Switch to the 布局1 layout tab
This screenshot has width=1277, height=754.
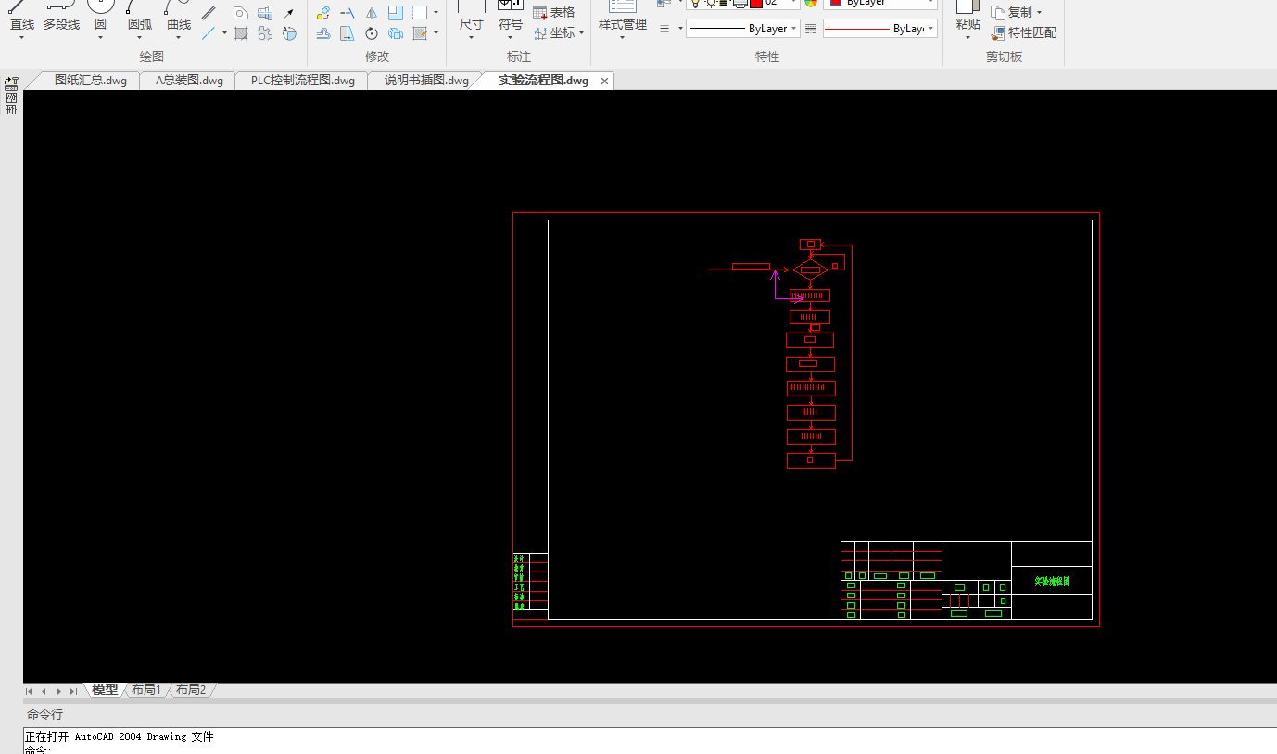coord(146,689)
